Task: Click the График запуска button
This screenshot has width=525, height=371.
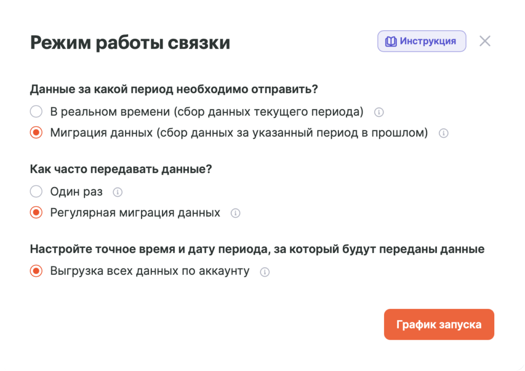Action: coord(439,324)
